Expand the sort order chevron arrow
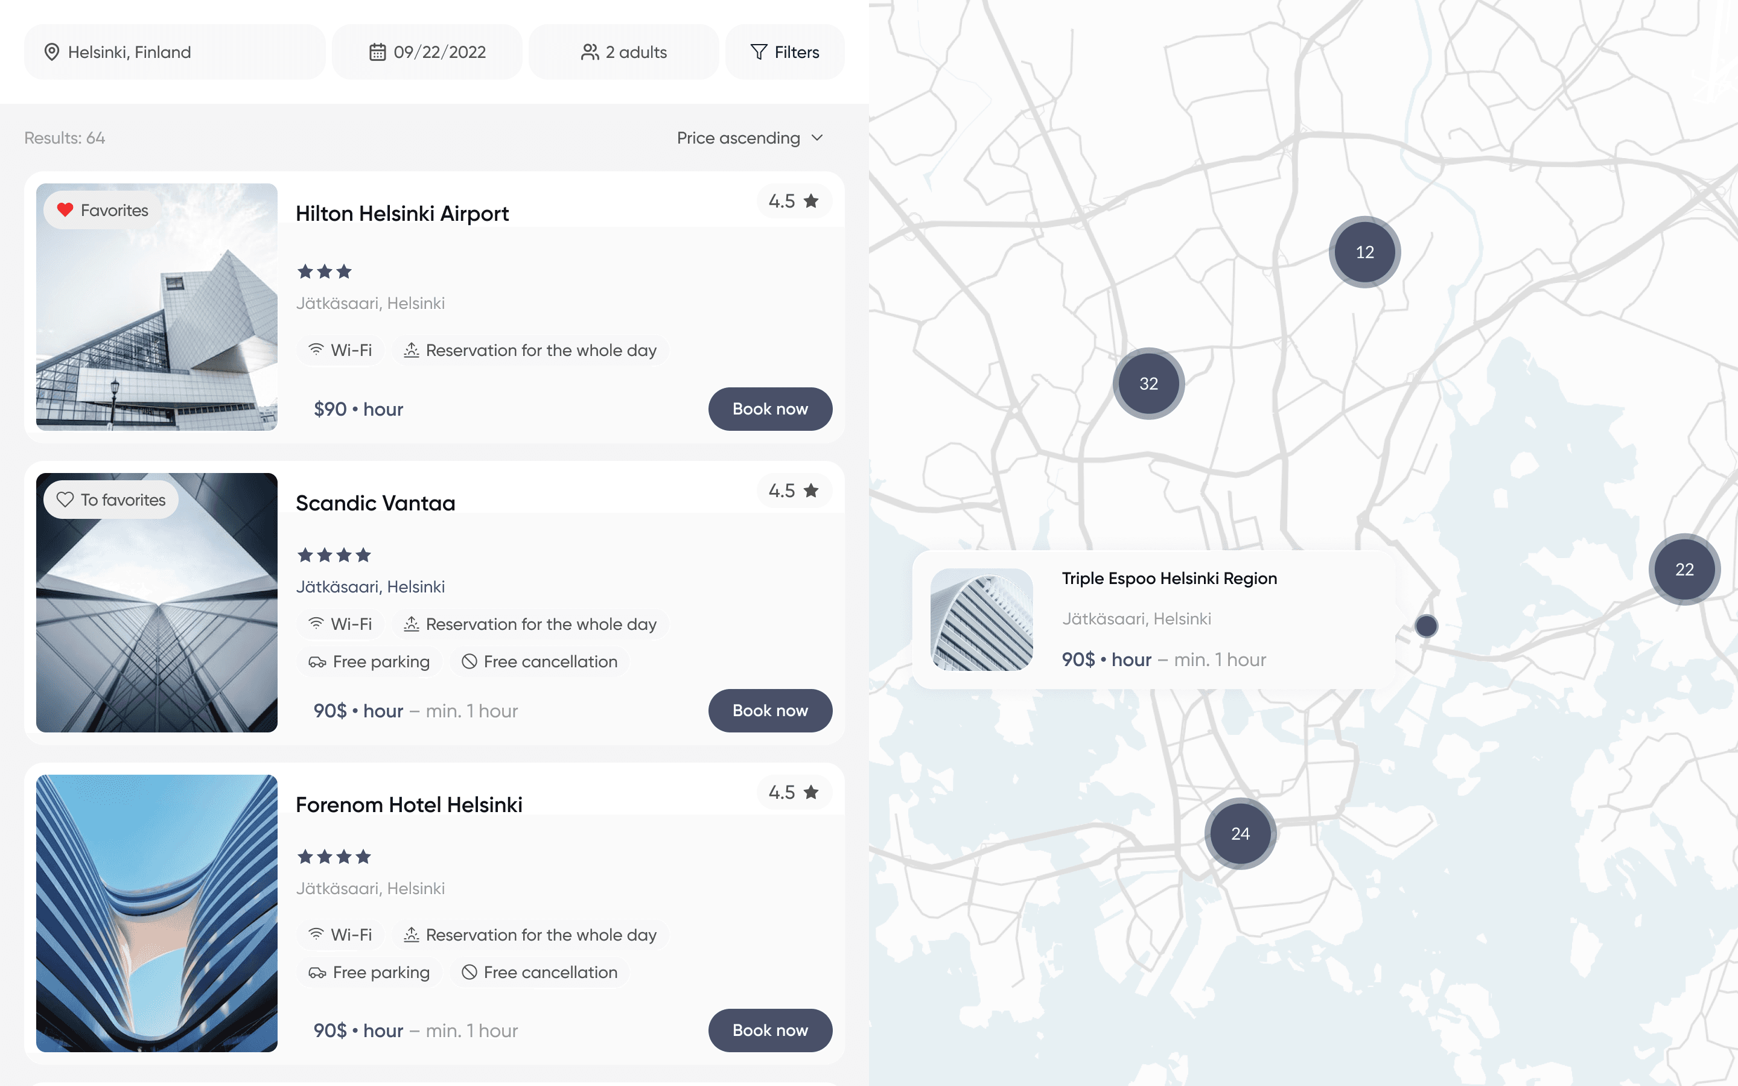This screenshot has height=1086, width=1738. [817, 138]
